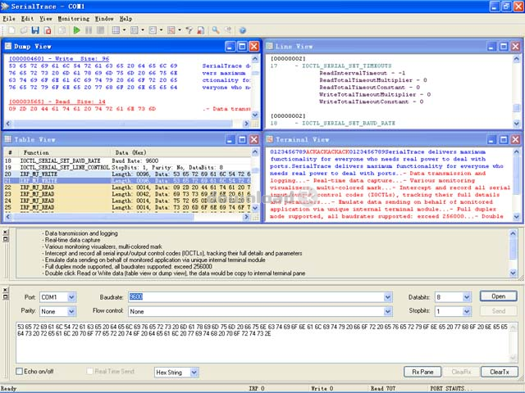Screen dimensions: 525x393
Task: Open dropdown arrow beside the second view icon
Action: (x=143, y=30)
